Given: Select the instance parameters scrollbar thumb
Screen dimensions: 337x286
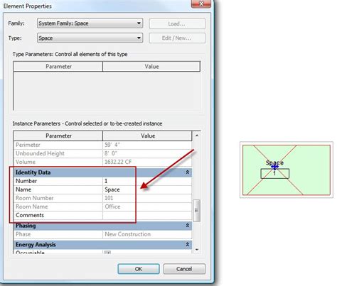Looking at the screenshot, I should point(196,211).
